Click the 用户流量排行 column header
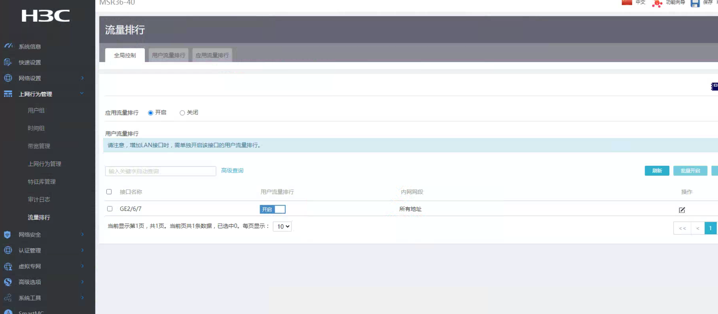The width and height of the screenshot is (718, 314). pos(277,192)
